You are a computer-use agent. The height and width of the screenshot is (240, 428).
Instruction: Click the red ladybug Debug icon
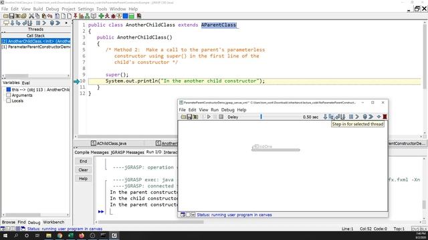click(x=113, y=16)
